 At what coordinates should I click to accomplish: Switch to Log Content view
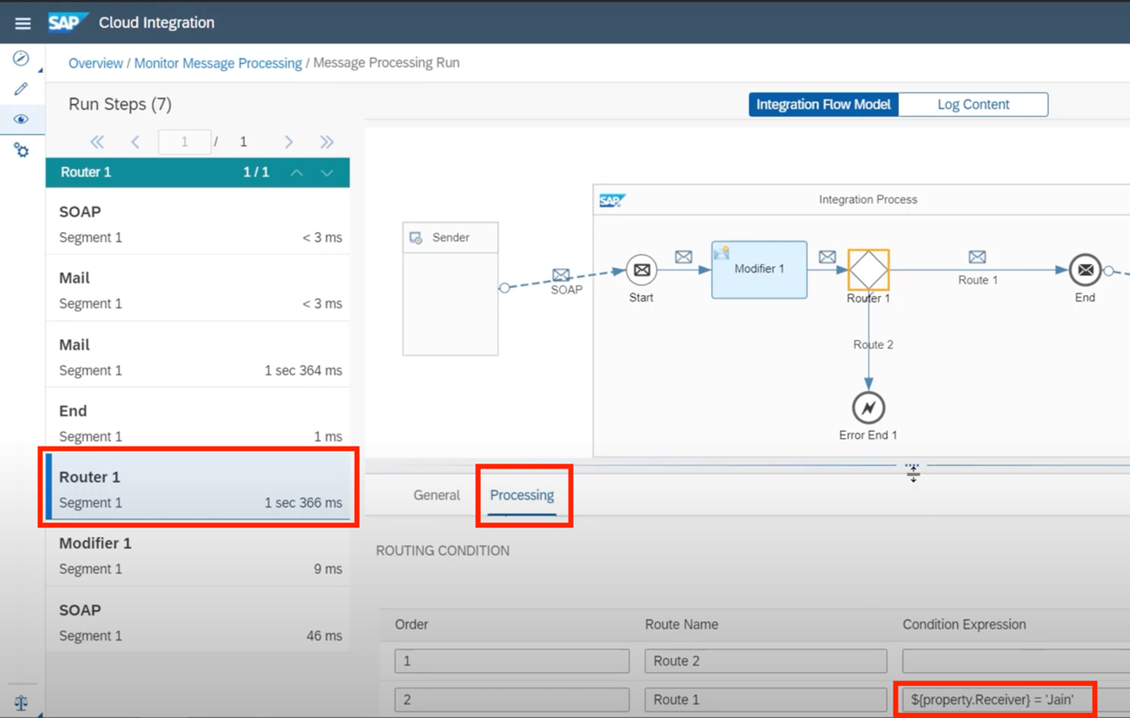point(973,104)
